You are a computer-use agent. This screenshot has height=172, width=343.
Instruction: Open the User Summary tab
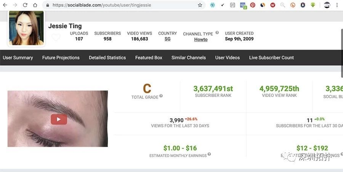point(18,58)
